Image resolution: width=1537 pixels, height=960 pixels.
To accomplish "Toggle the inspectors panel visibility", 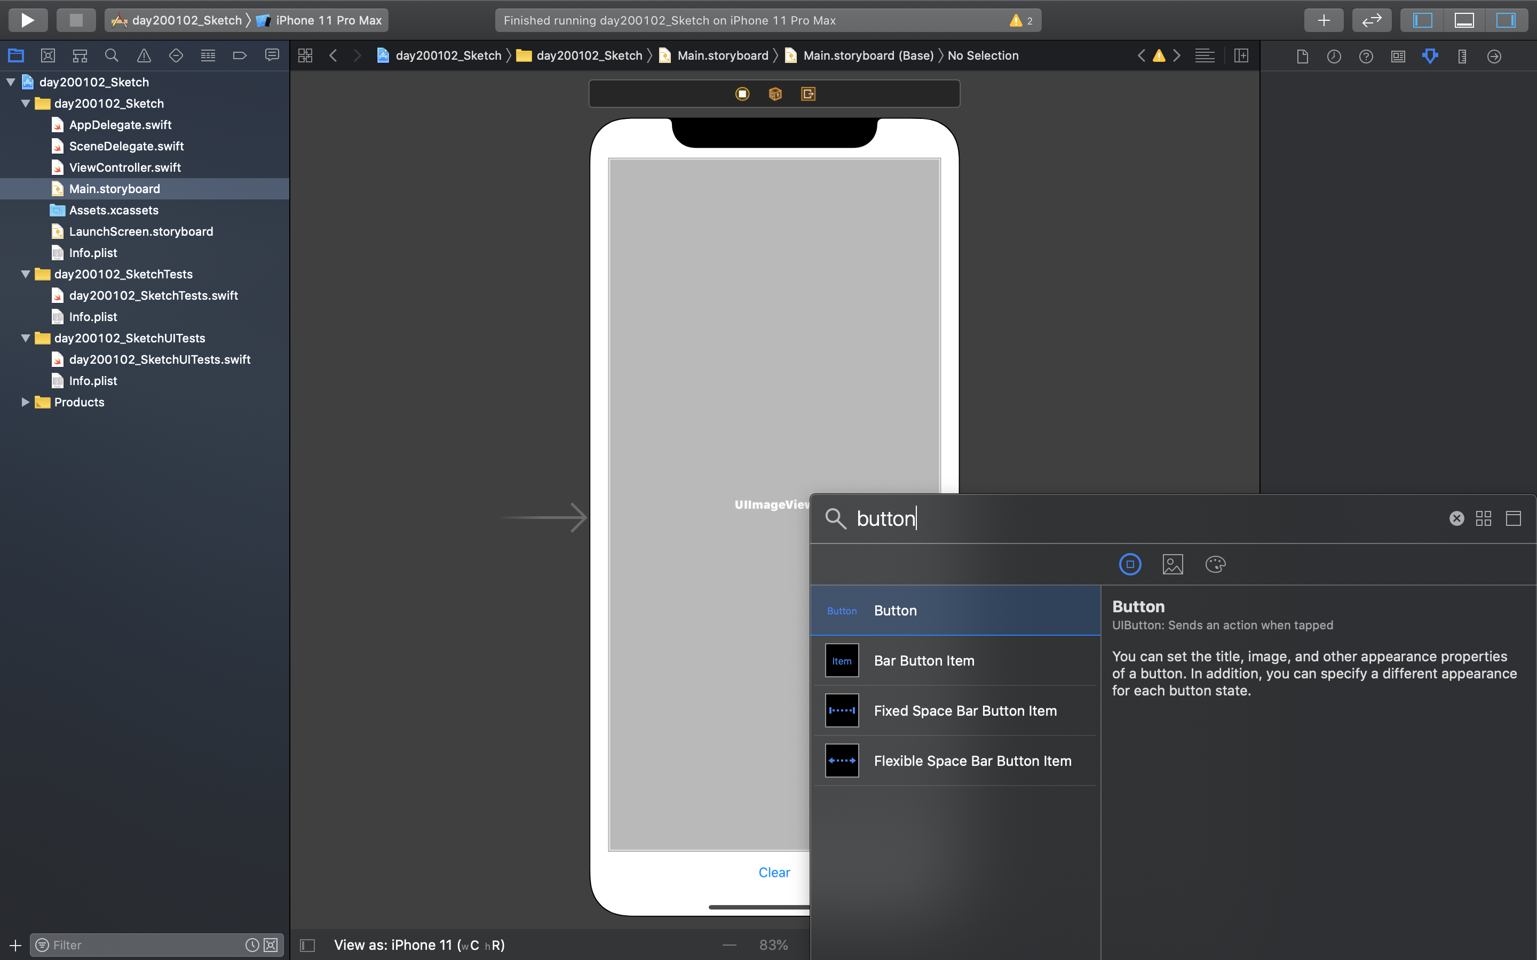I will [x=1506, y=20].
